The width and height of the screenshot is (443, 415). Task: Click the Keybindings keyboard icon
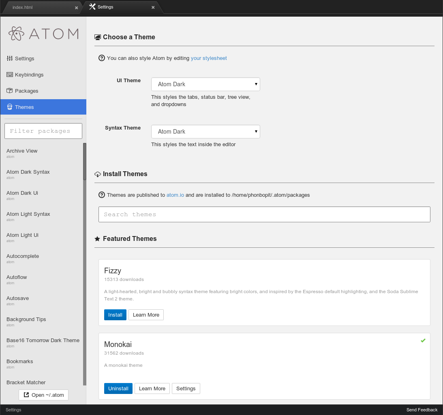point(10,74)
